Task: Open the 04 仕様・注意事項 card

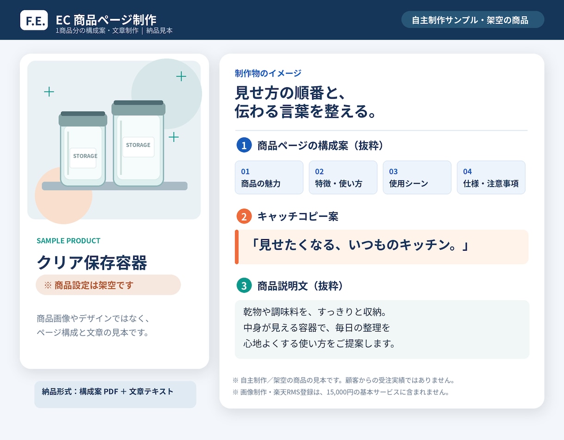Action: tap(491, 177)
